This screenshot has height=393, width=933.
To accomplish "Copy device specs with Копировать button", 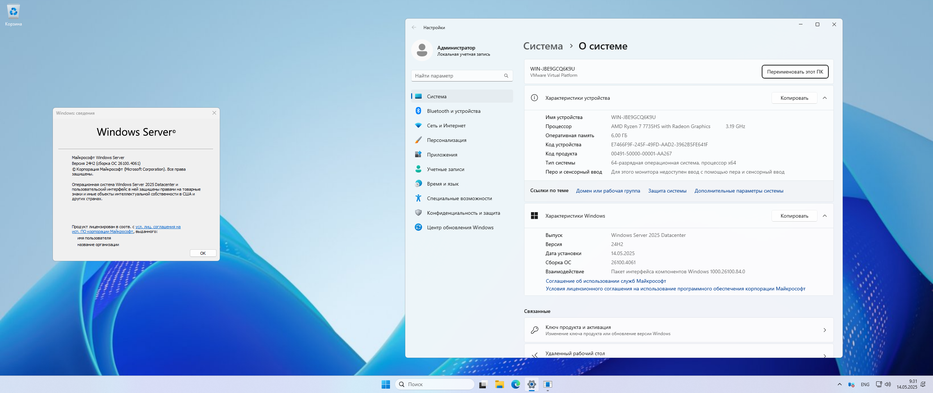I will (794, 98).
